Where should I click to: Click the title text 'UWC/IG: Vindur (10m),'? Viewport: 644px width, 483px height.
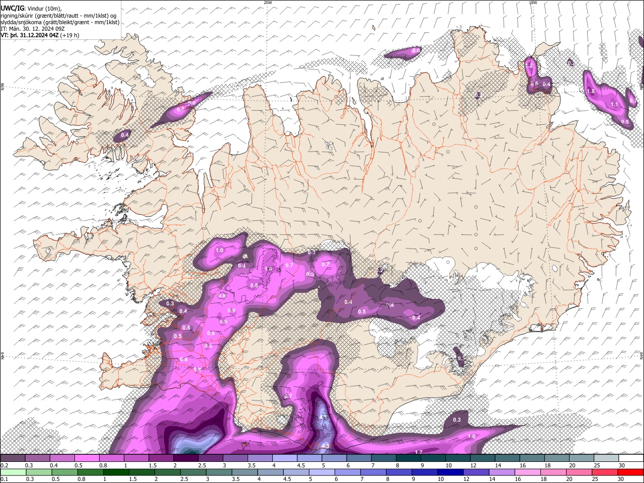[31, 8]
